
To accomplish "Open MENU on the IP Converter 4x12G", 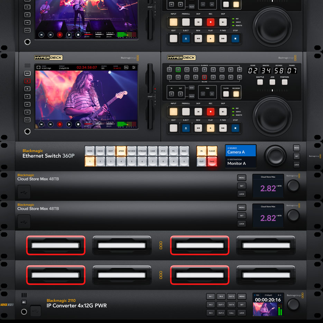I will pyautogui.click(x=241, y=296).
